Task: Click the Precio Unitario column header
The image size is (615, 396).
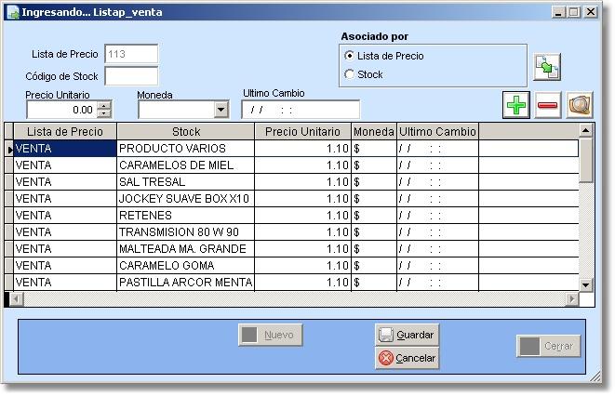Action: [x=302, y=132]
